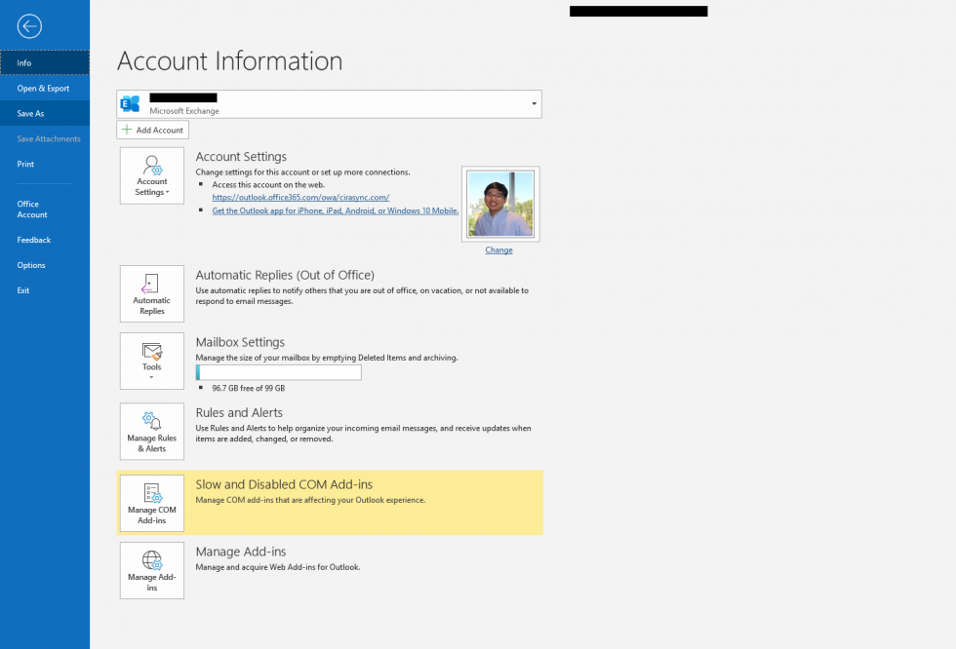The width and height of the screenshot is (956, 649).
Task: Open Automatic Replies settings
Action: (151, 293)
